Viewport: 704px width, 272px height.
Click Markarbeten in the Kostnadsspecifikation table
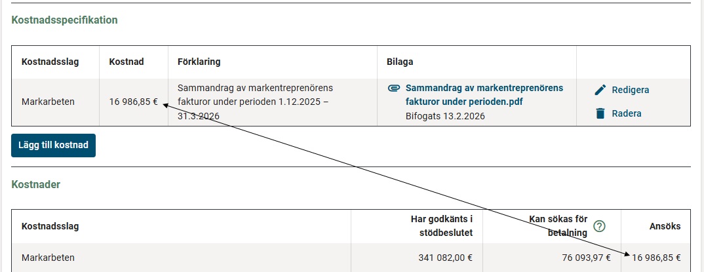(x=48, y=102)
